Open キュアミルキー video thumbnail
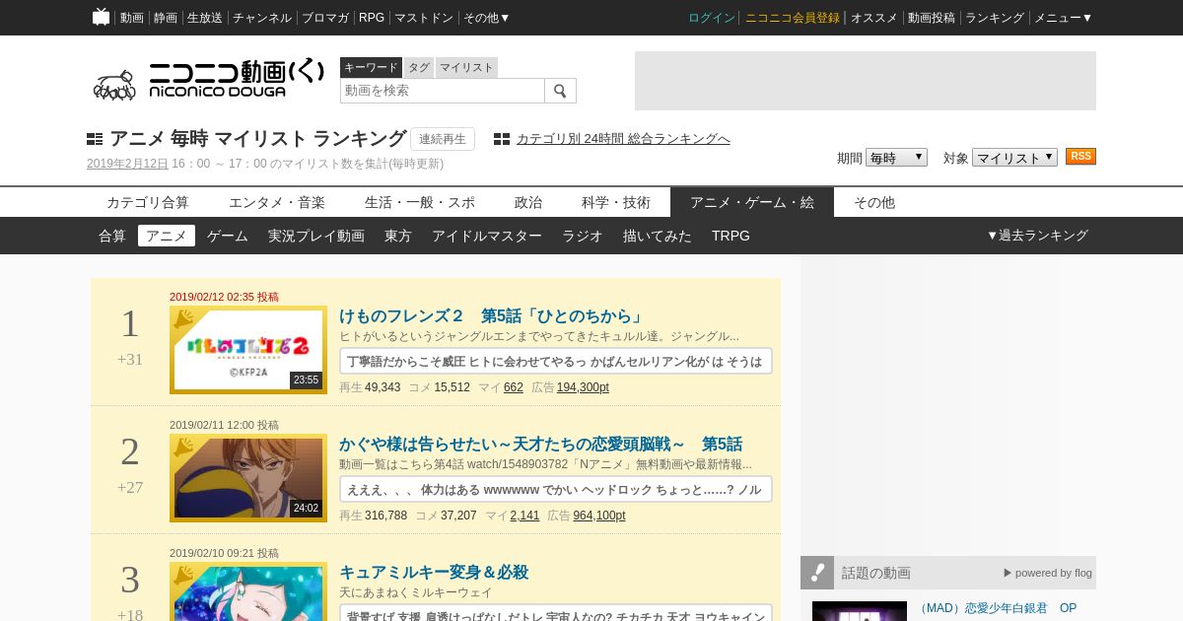Screen dimensions: 1183x621 [x=248, y=591]
